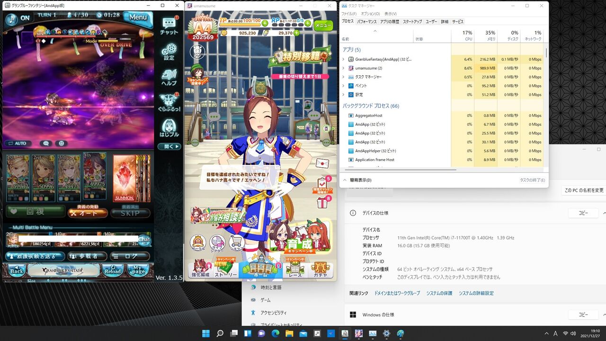Expand the 開く sidebar toggle in Granblue
The height and width of the screenshot is (341, 606).
pyautogui.click(x=169, y=147)
